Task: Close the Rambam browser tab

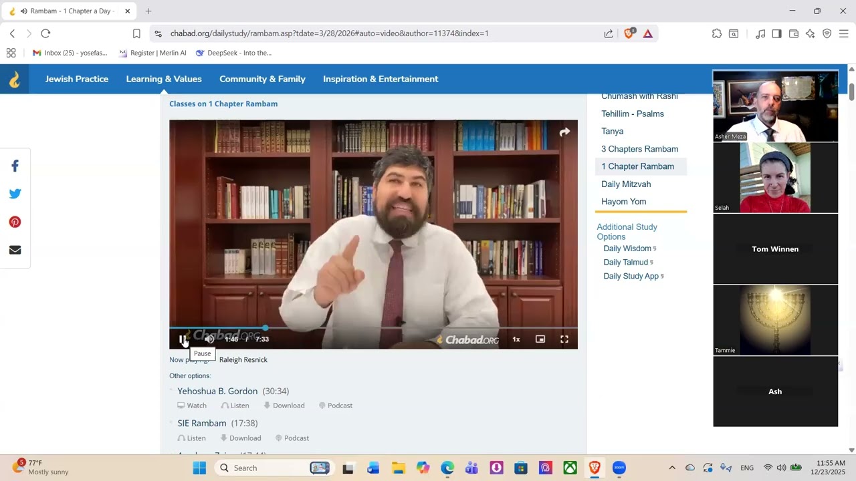Action: pyautogui.click(x=127, y=11)
